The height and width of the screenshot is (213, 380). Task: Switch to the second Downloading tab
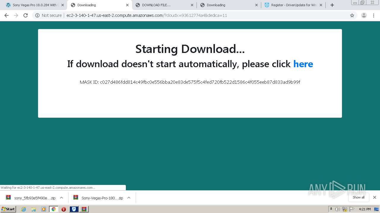tap(229, 5)
